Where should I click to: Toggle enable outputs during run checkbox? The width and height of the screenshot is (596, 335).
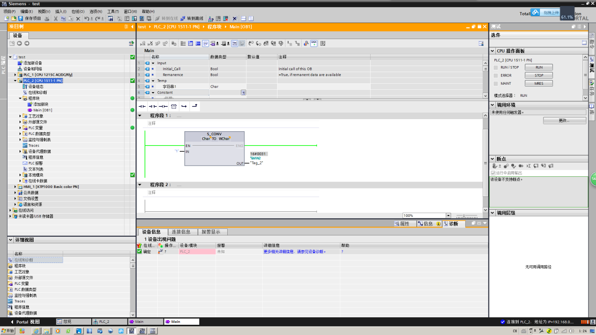[x=494, y=173]
